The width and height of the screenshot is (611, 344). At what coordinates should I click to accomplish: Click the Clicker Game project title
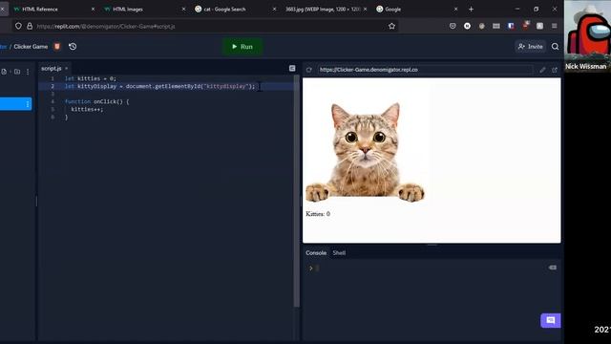pos(31,47)
